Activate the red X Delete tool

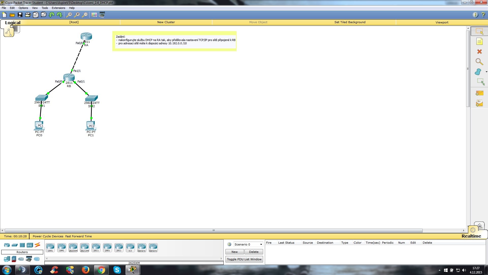click(x=479, y=51)
